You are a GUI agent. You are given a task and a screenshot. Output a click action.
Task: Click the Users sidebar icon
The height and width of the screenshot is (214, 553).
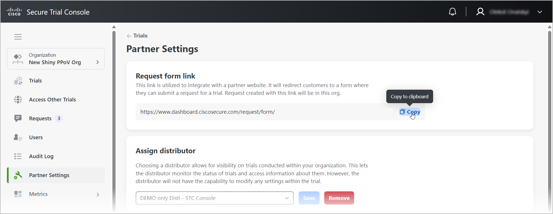[18, 138]
